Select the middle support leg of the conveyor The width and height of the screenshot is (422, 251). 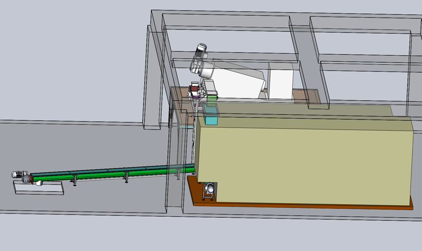pos(126,178)
